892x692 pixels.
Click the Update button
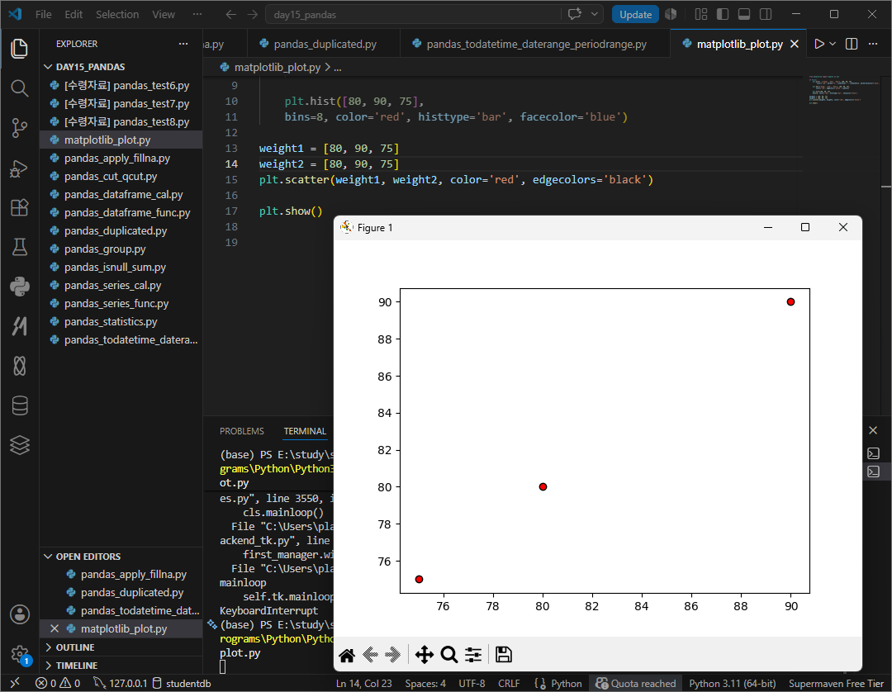(635, 14)
